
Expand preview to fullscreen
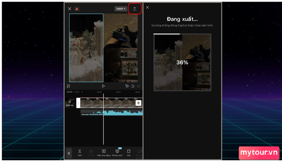68,86
